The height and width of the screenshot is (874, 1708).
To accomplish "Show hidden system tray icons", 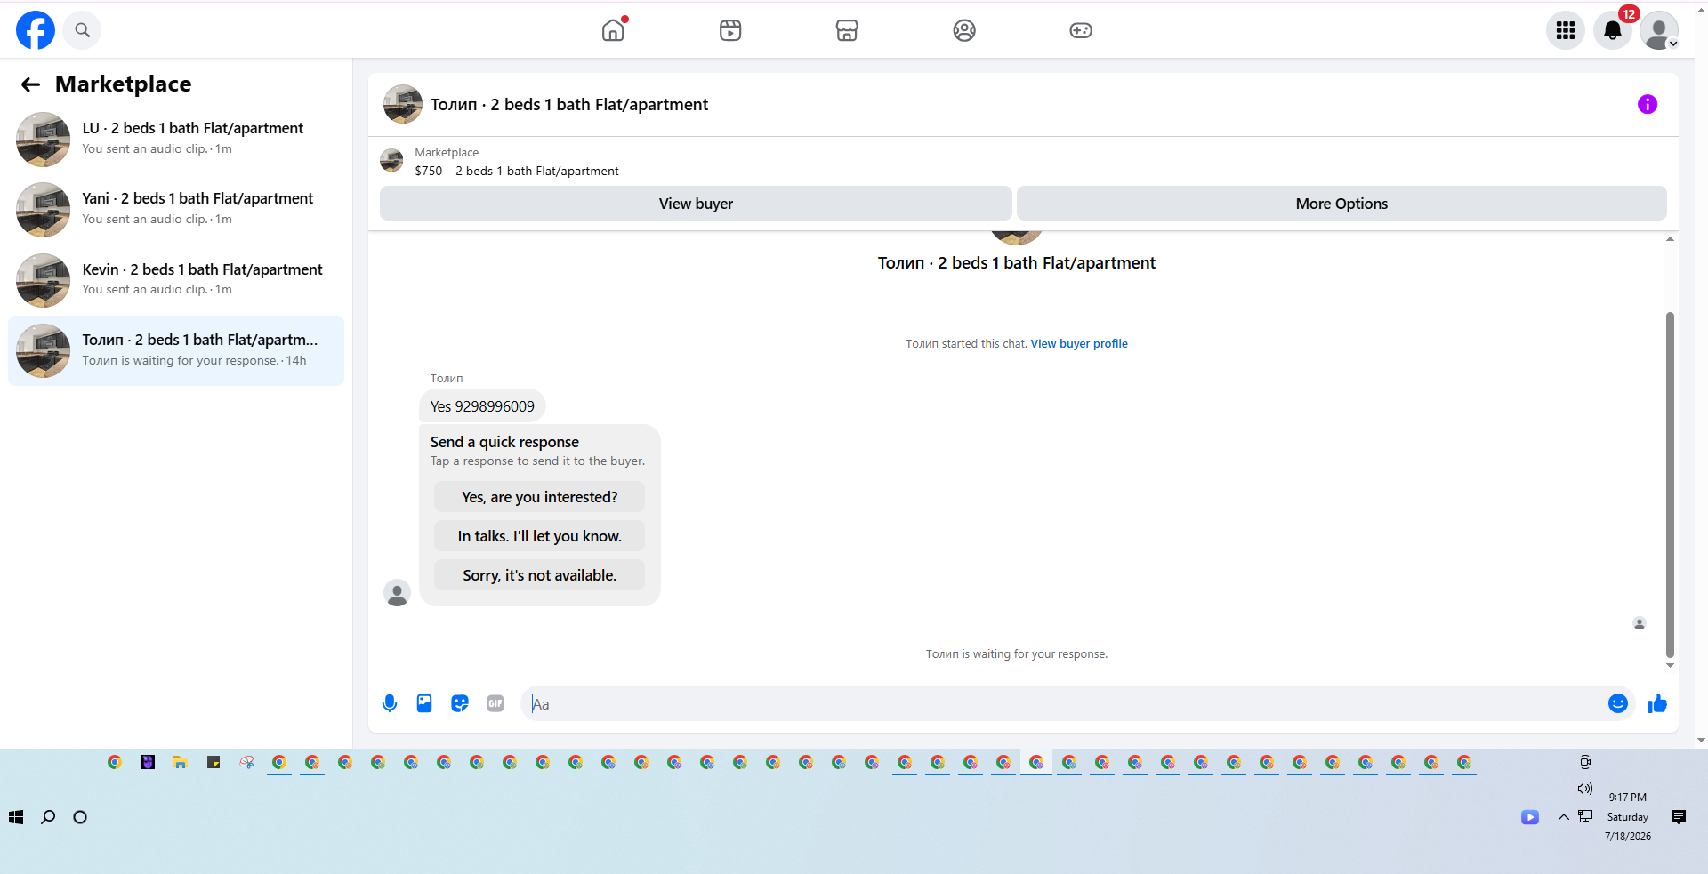I will coord(1563,817).
